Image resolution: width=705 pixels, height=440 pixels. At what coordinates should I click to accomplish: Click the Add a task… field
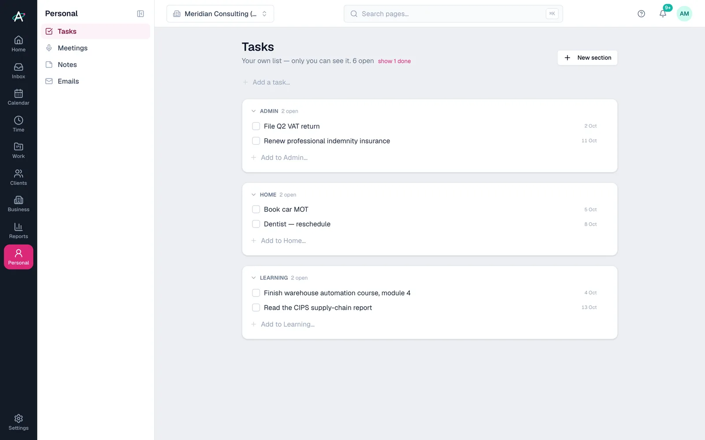(x=271, y=82)
